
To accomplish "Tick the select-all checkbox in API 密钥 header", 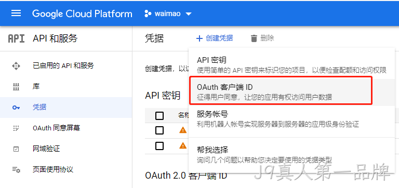I will click(x=159, y=116).
